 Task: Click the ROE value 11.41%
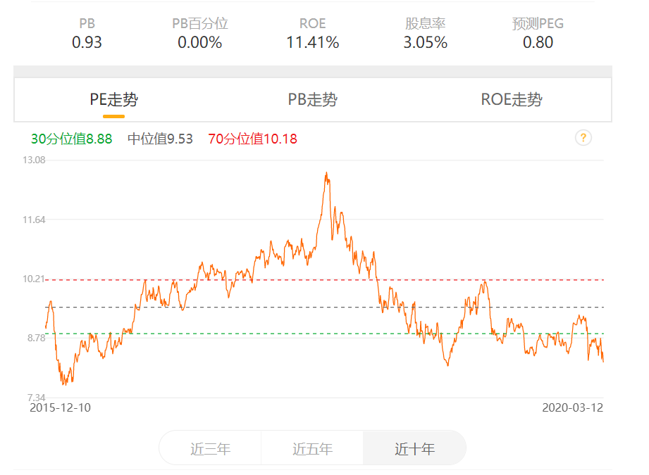point(313,42)
